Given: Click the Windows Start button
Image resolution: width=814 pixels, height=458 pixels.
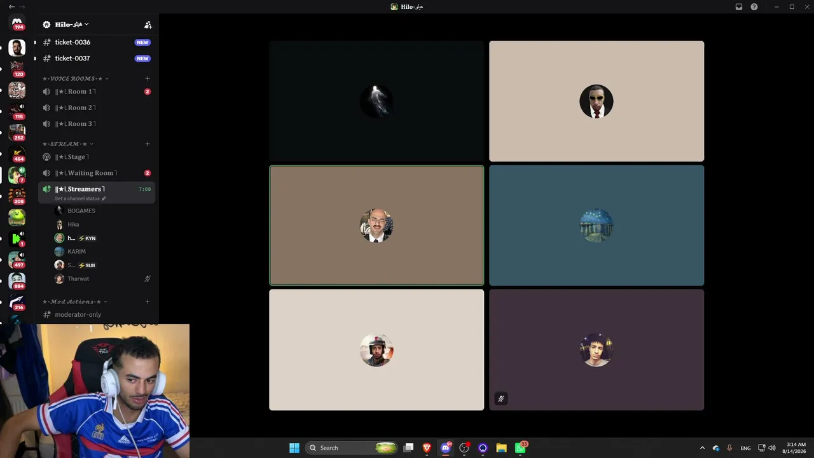Looking at the screenshot, I should [294, 448].
